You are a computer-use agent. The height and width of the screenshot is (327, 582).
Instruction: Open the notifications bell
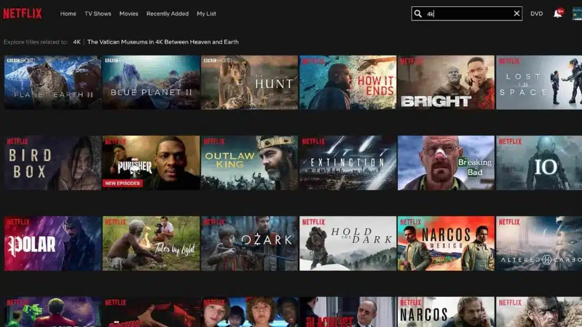click(558, 14)
